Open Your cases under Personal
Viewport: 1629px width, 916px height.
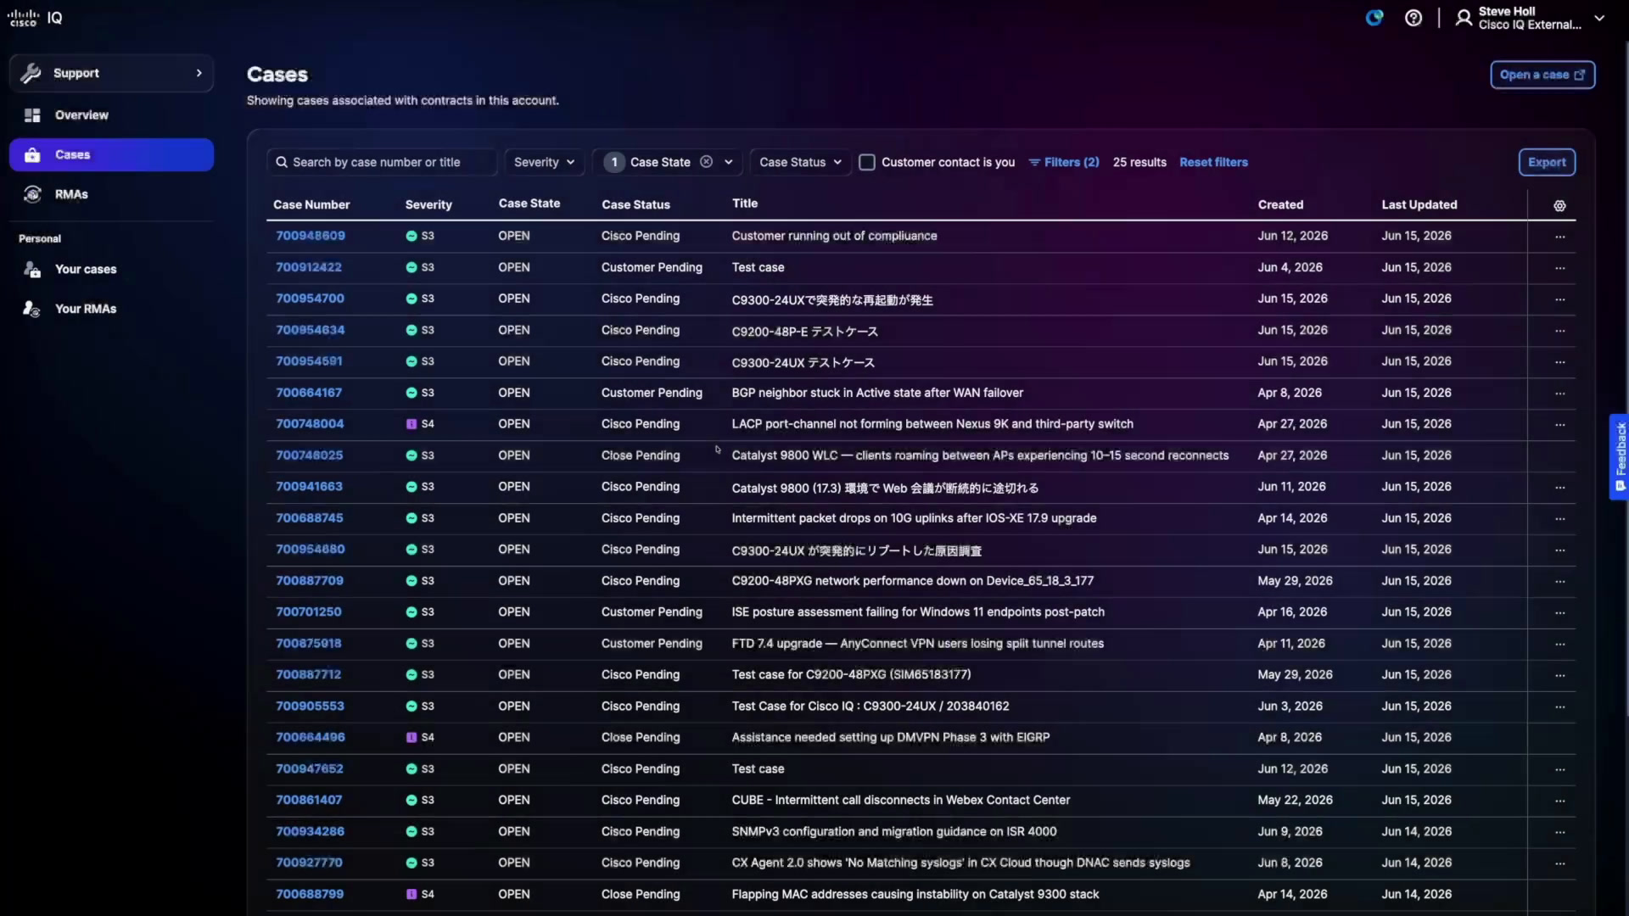coord(111,269)
